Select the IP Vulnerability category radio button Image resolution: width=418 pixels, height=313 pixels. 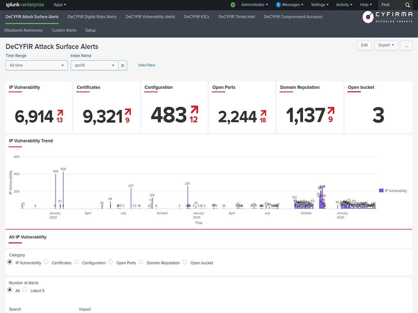pos(10,262)
